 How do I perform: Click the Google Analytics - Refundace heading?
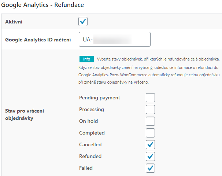point(42,5)
